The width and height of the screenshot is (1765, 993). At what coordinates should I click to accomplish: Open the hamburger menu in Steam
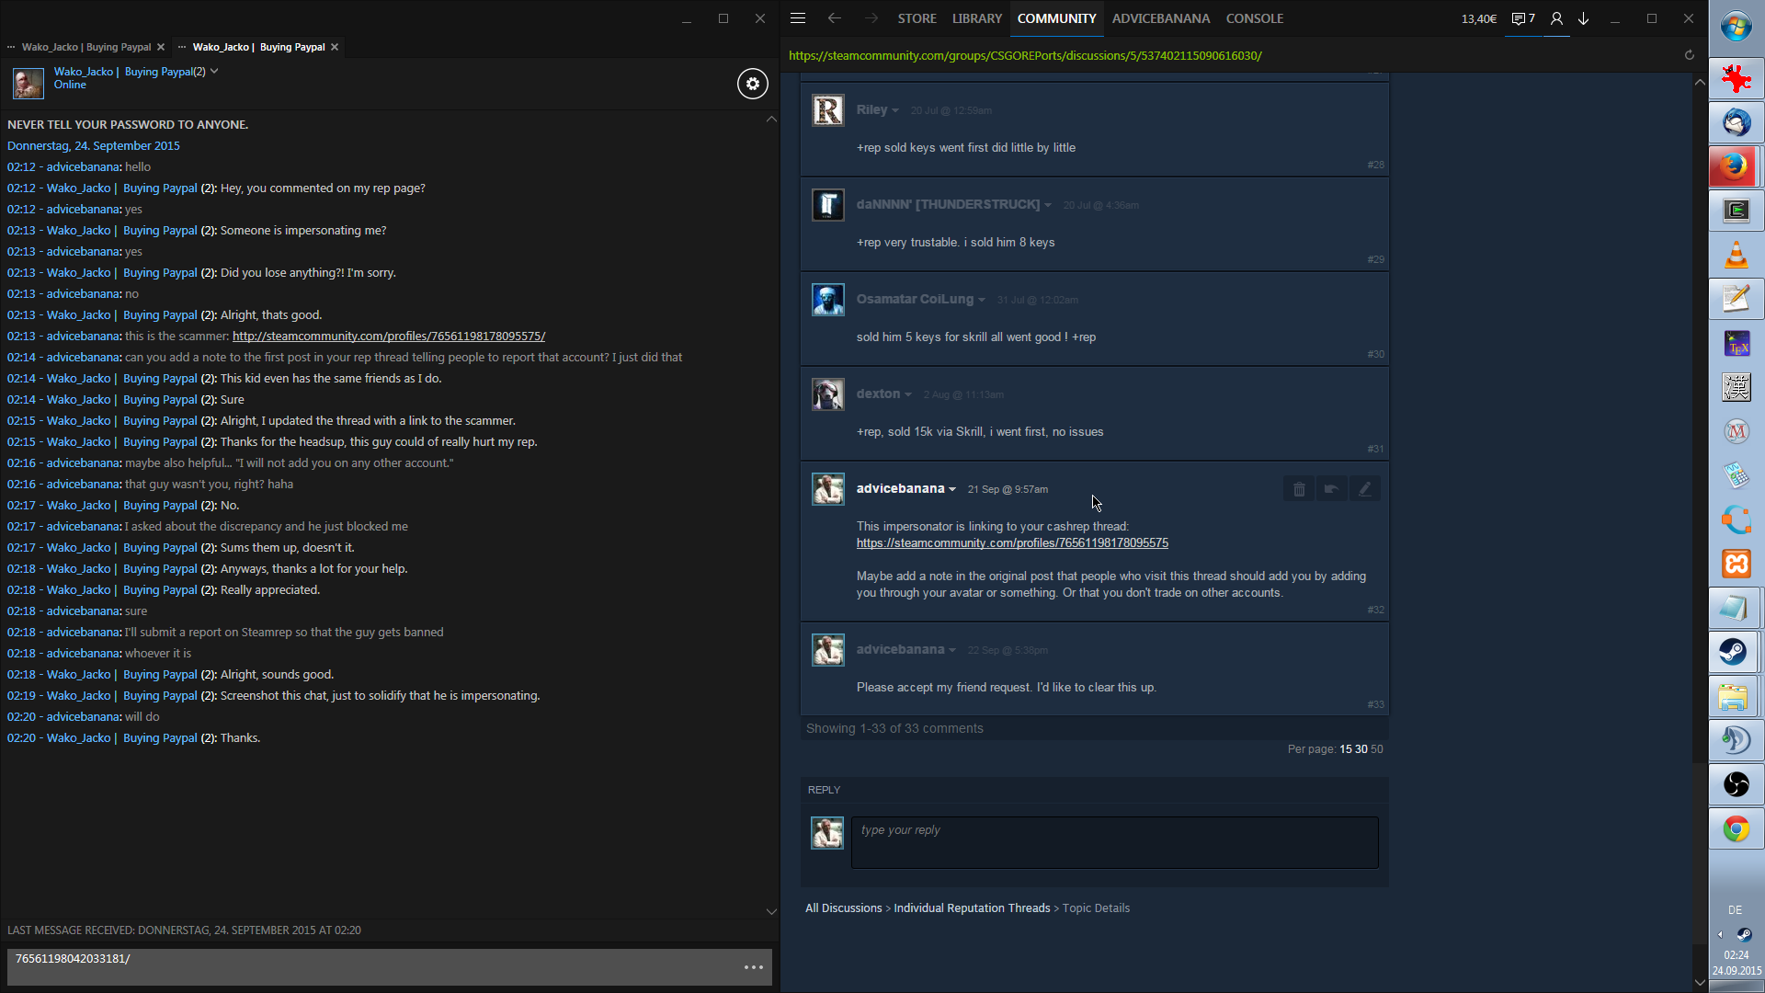click(798, 18)
